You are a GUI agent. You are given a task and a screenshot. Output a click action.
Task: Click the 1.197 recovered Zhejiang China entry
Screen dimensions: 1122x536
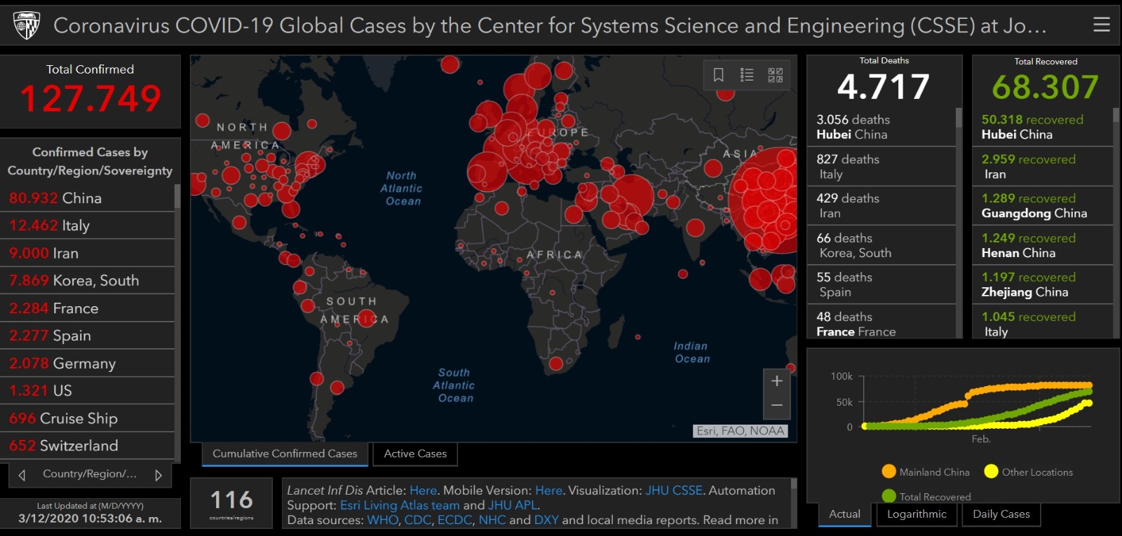[x=1043, y=284]
